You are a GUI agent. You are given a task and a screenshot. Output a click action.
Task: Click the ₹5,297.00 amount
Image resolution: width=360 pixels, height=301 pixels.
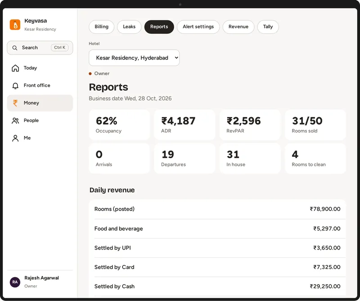pyautogui.click(x=327, y=228)
